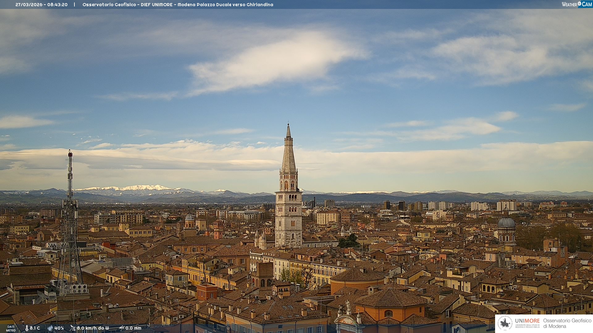This screenshot has width=593, height=333.
Task: Click the rain umbrella precipitation icon
Action: [x=122, y=328]
